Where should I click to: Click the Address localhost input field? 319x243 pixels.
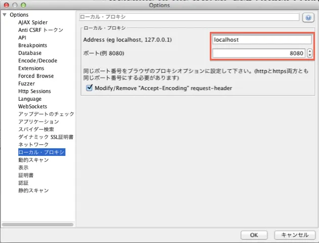[261, 39]
